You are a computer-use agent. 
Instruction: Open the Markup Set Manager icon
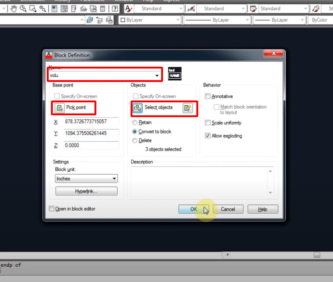pos(93,9)
